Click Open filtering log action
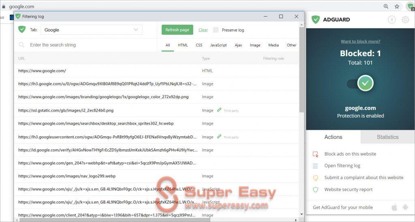This screenshot has height=222, width=415. point(342,166)
